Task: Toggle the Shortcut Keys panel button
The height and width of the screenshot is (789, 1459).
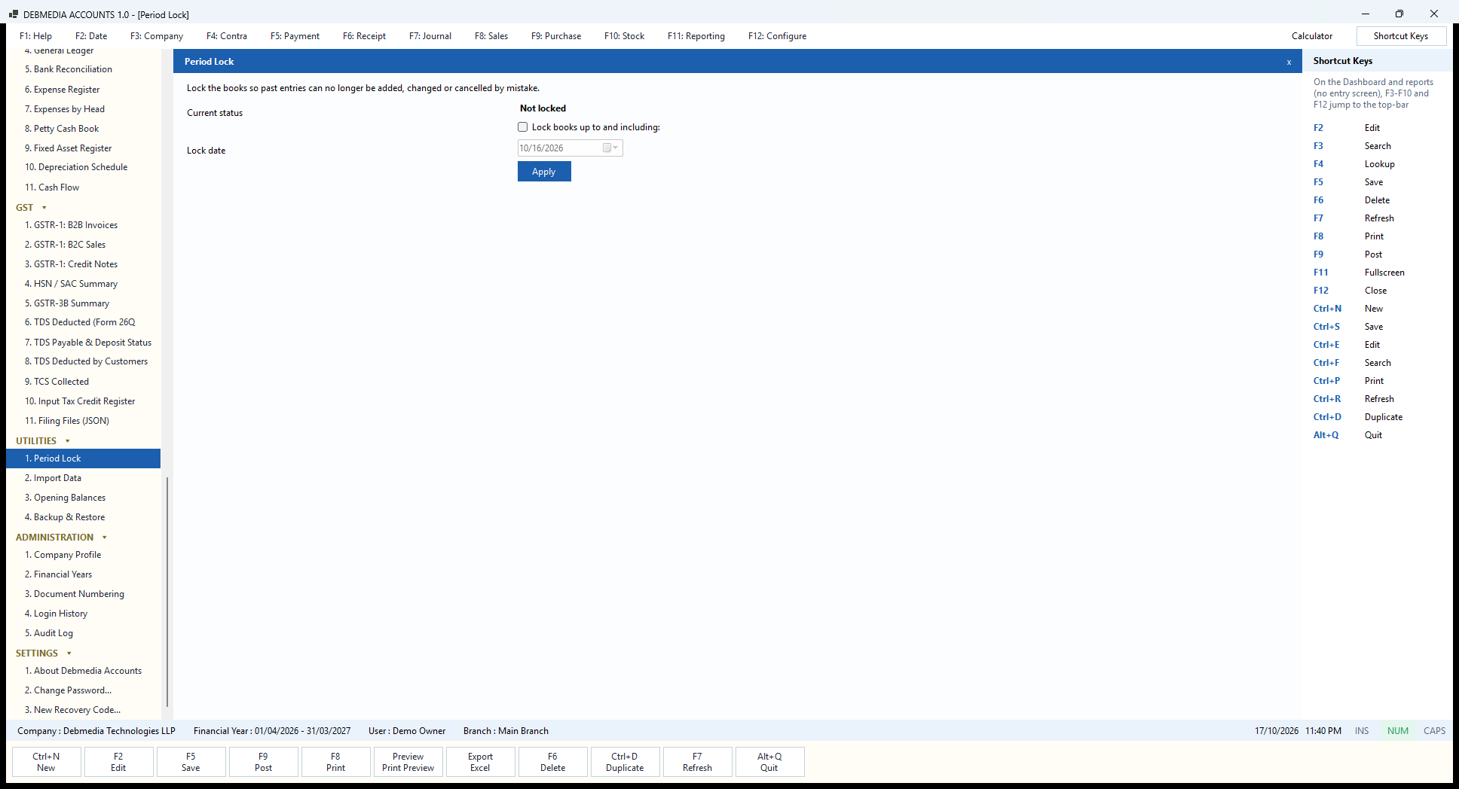Action: [x=1401, y=36]
